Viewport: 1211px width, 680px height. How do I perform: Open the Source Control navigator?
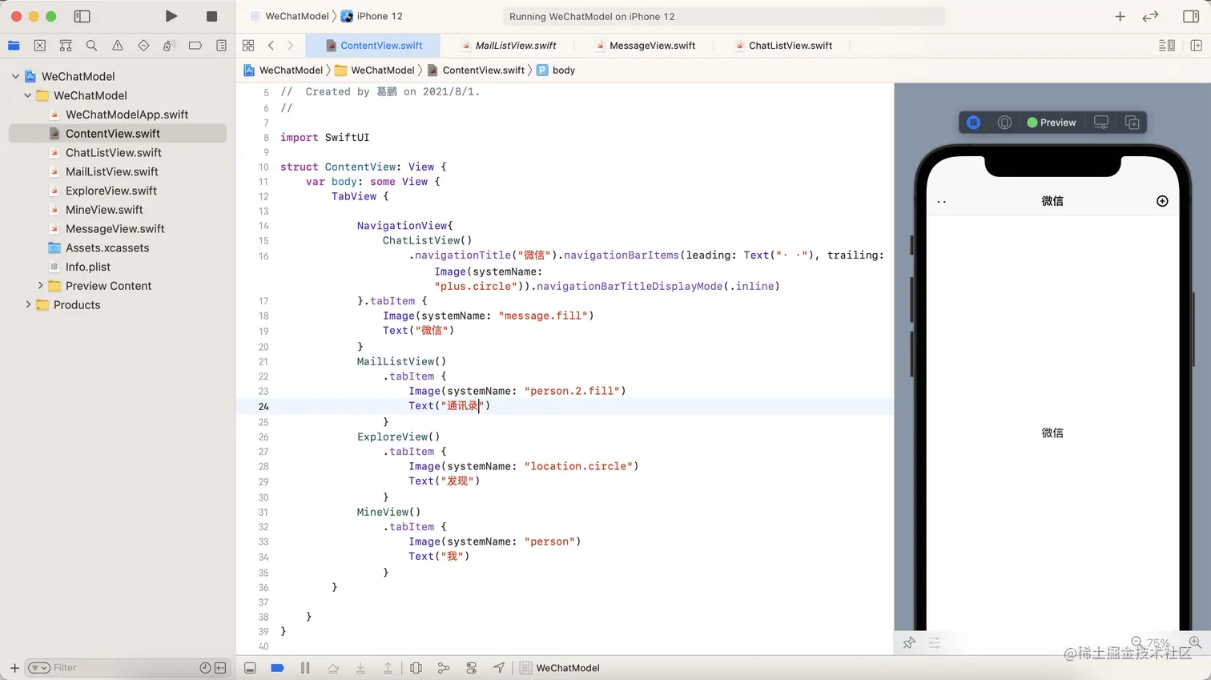point(40,46)
